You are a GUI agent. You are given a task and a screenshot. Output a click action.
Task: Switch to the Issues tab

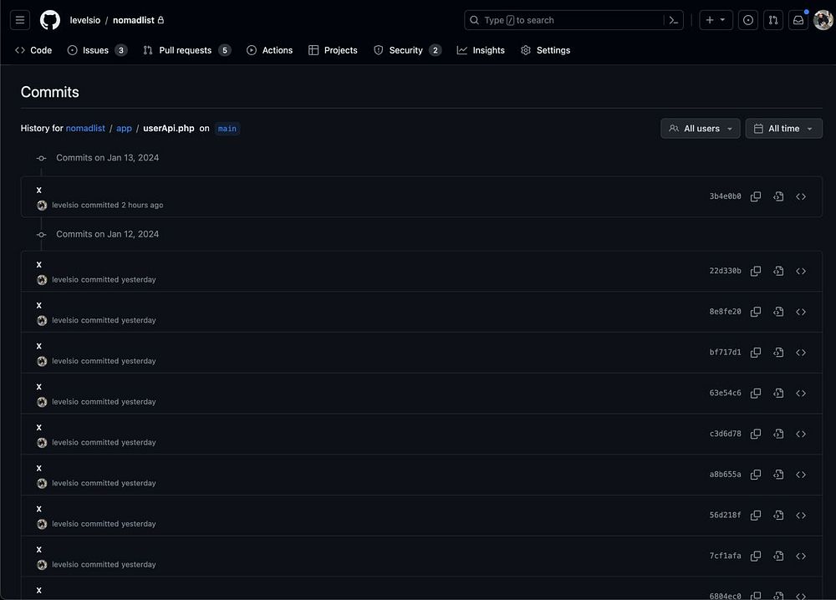point(97,50)
